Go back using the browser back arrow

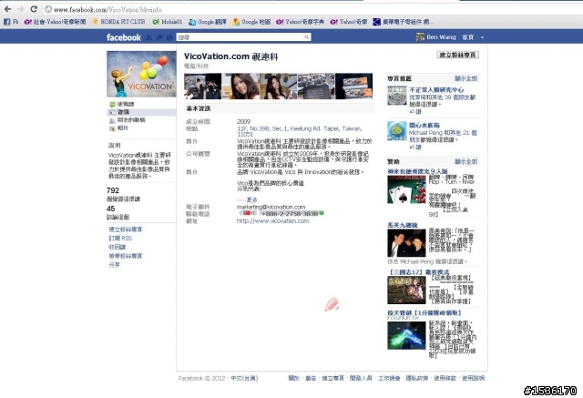point(7,9)
